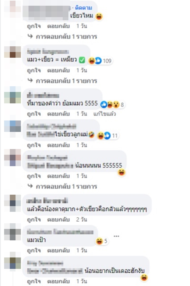Click the "ติดตาม" follow link on first comment
The image size is (190, 286).
pos(84,8)
